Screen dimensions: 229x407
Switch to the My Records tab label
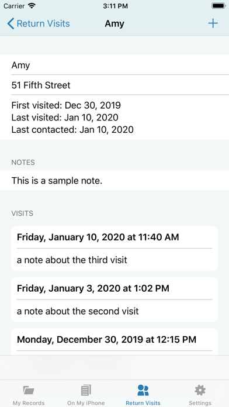[29, 403]
